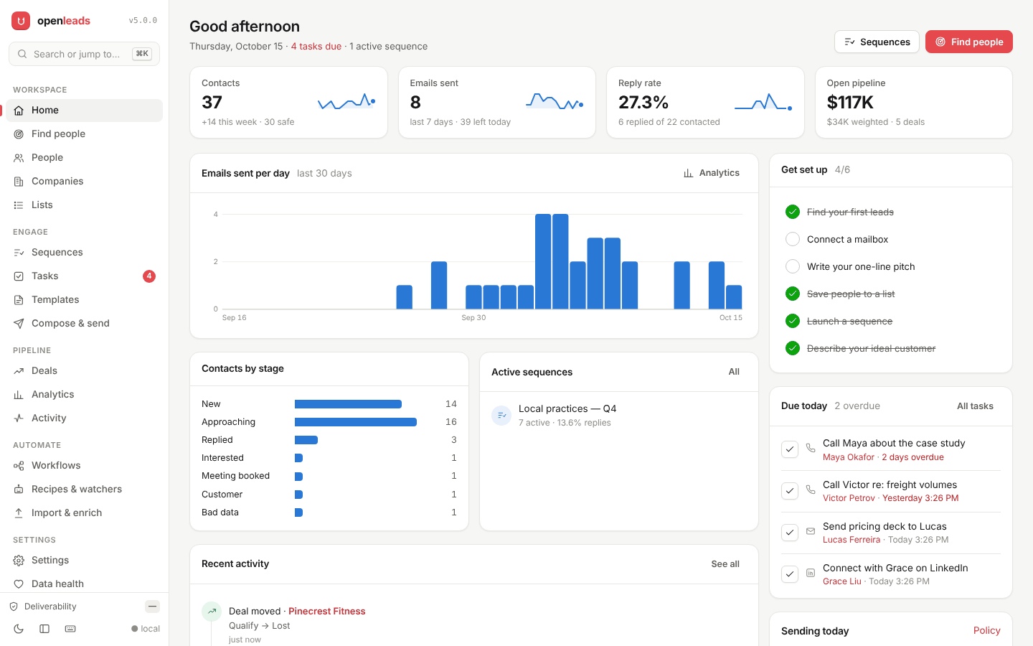The image size is (1033, 646).
Task: Toggle Connect a mailbox setup circle
Action: click(x=793, y=239)
